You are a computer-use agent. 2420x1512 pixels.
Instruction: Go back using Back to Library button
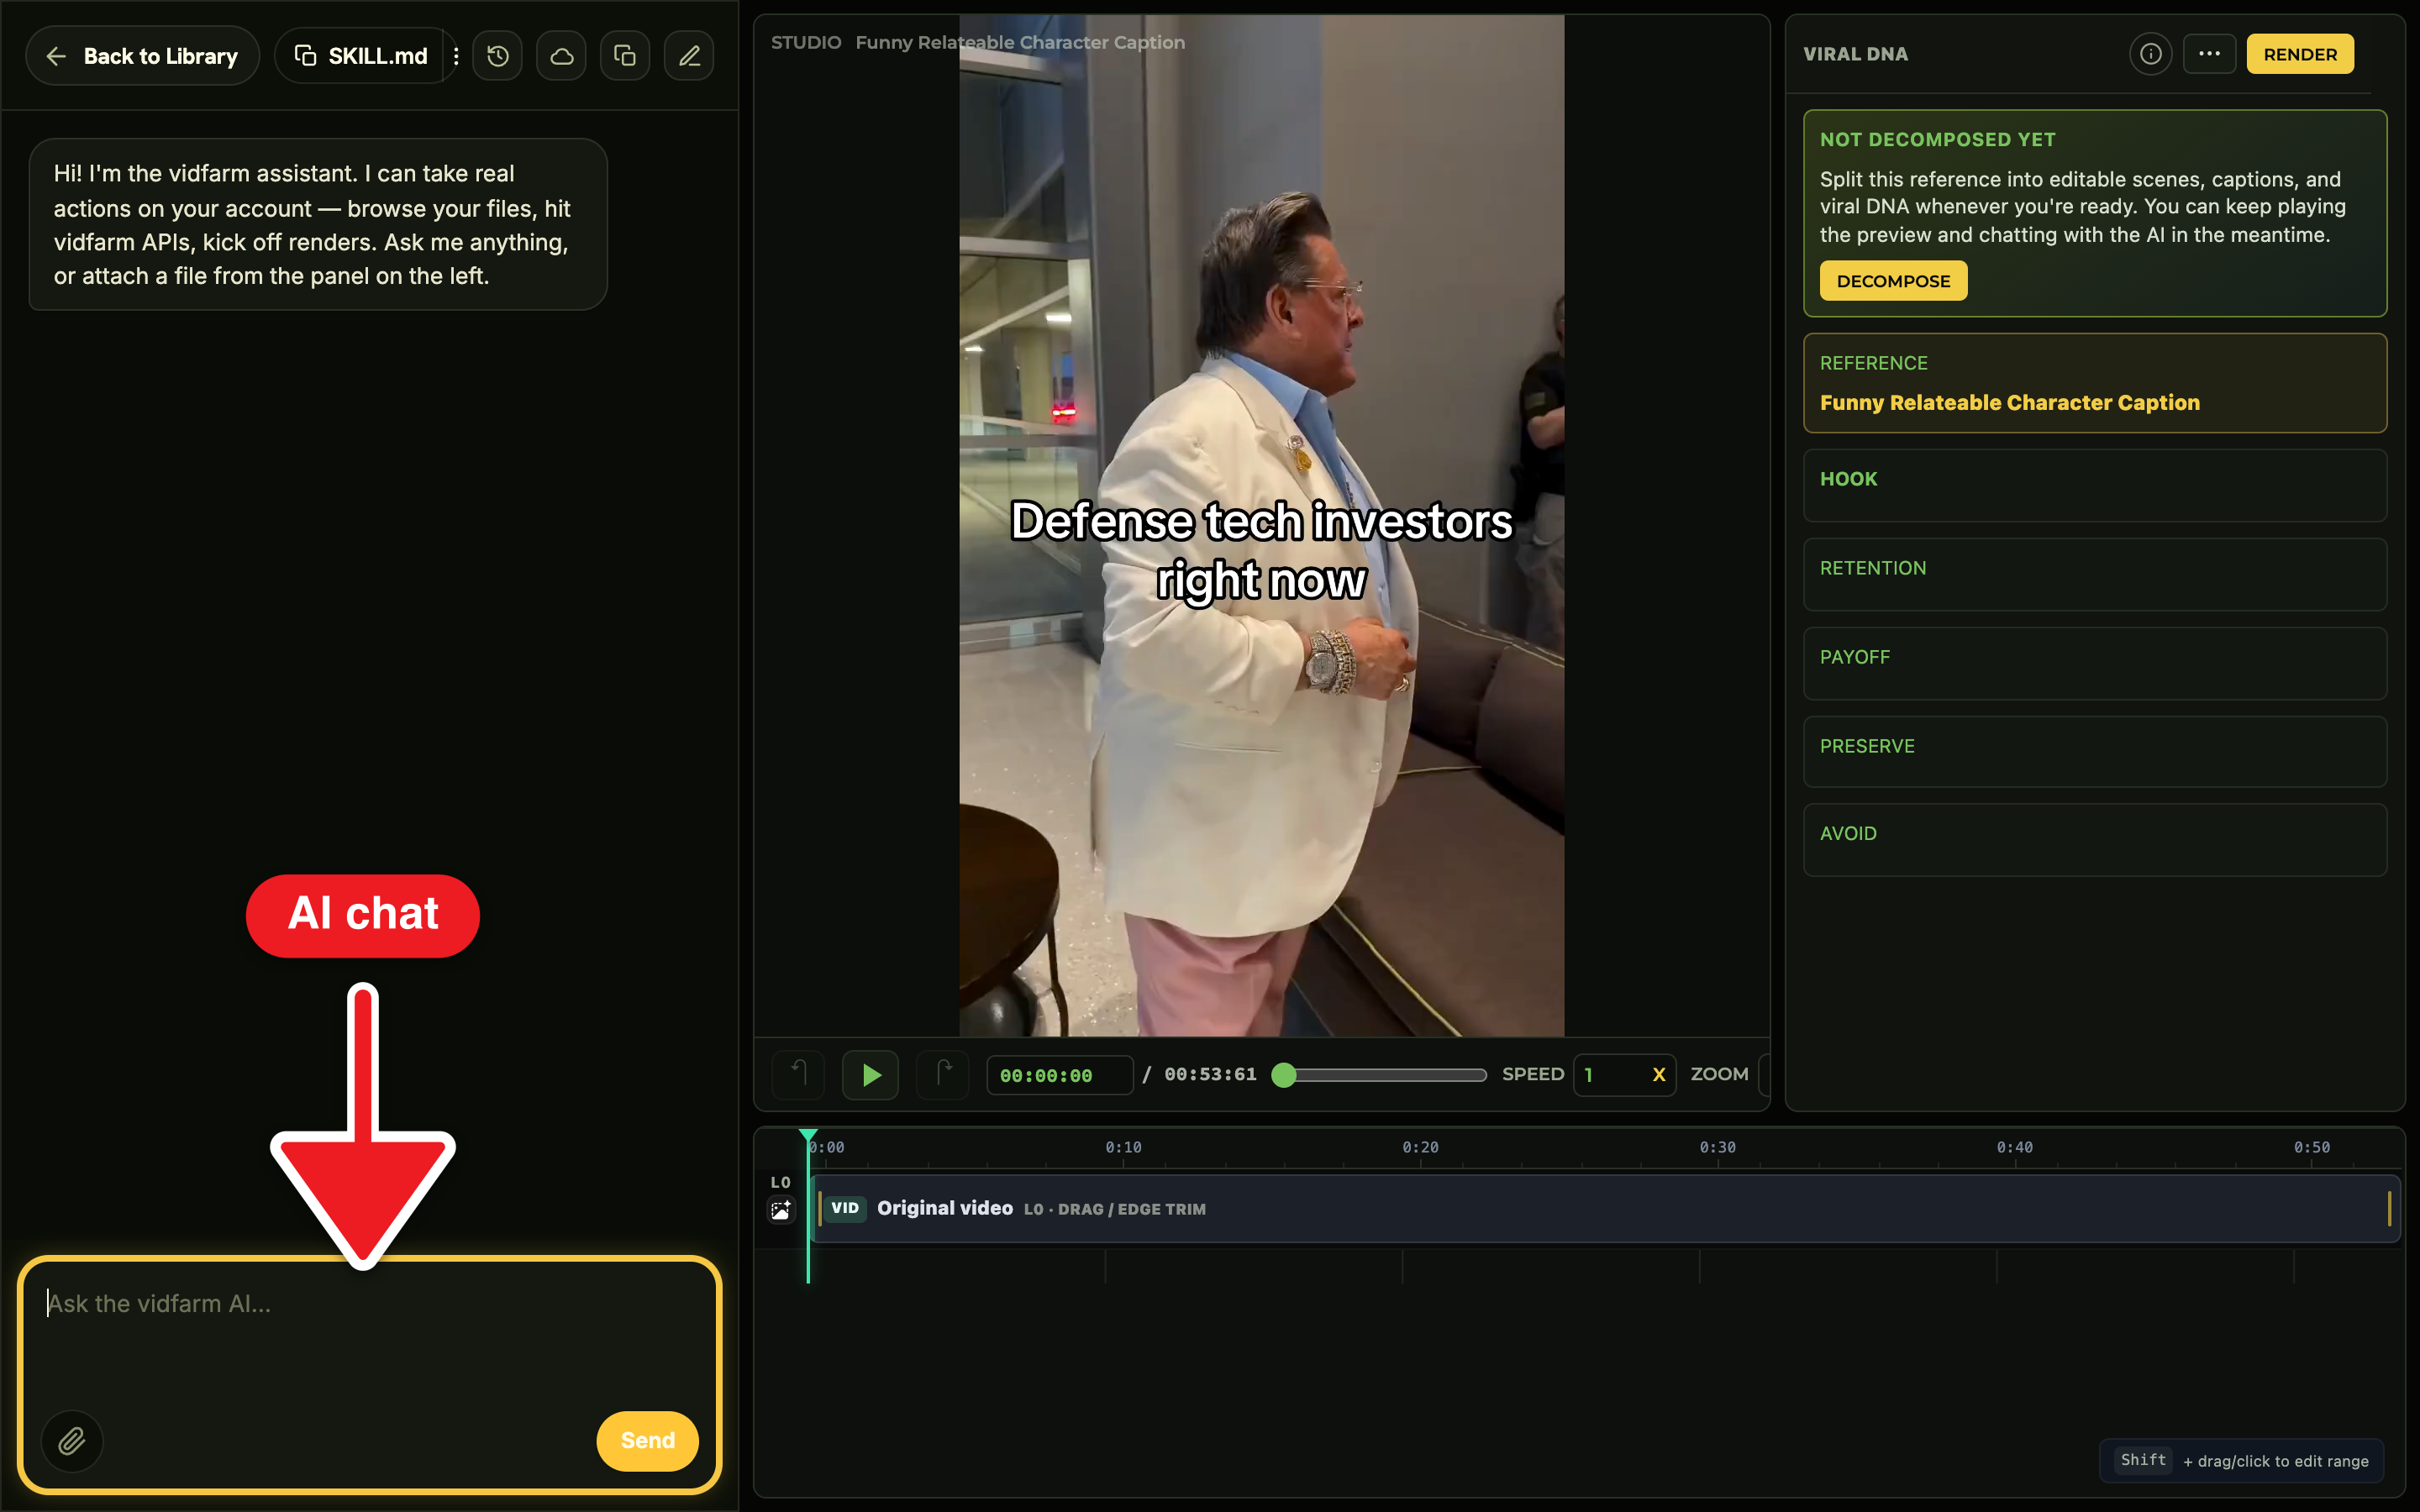pos(142,56)
